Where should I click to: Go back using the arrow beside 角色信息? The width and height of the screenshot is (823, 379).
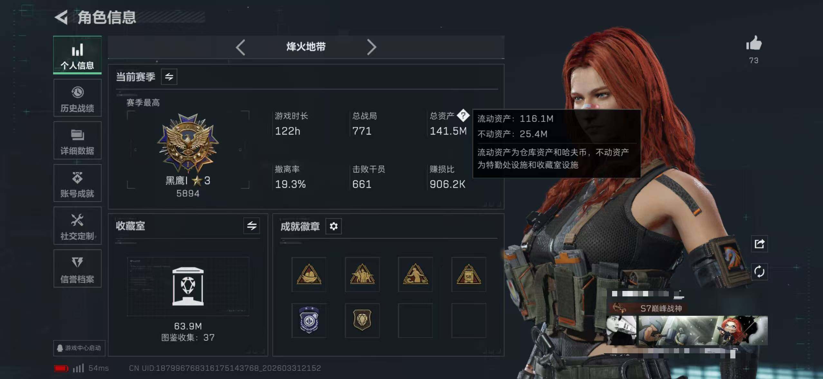pos(61,17)
